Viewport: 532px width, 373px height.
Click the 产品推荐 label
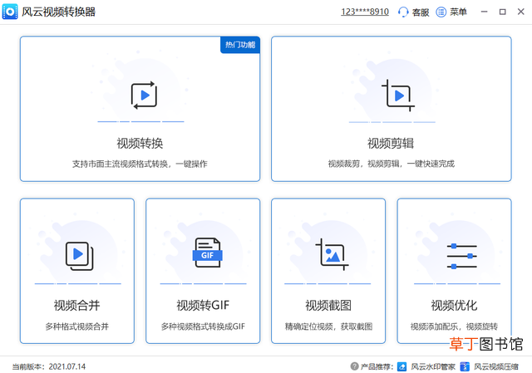(377, 366)
